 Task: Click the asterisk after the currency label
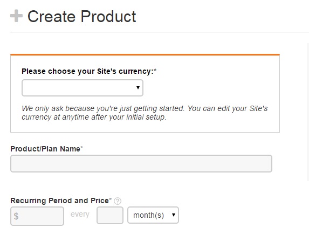click(155, 70)
